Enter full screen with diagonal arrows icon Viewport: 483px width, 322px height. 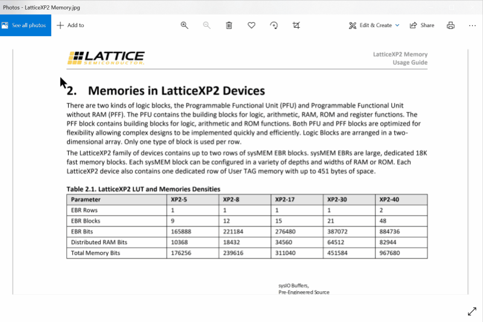tap(472, 312)
